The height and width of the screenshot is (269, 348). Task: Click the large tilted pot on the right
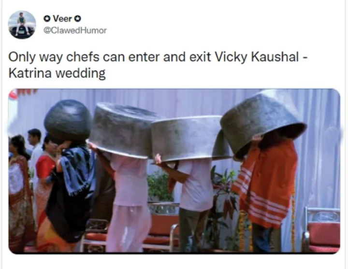(263, 122)
